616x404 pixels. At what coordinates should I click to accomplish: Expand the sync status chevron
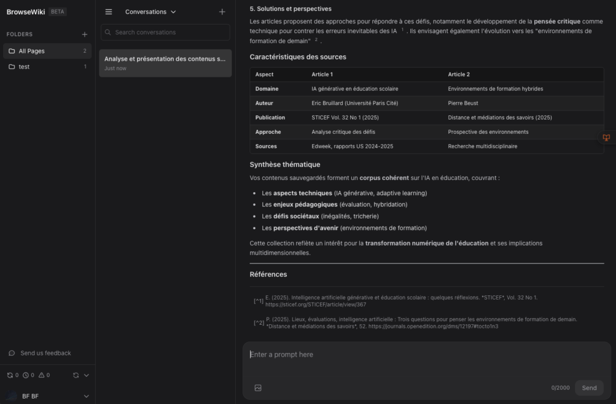pos(86,375)
